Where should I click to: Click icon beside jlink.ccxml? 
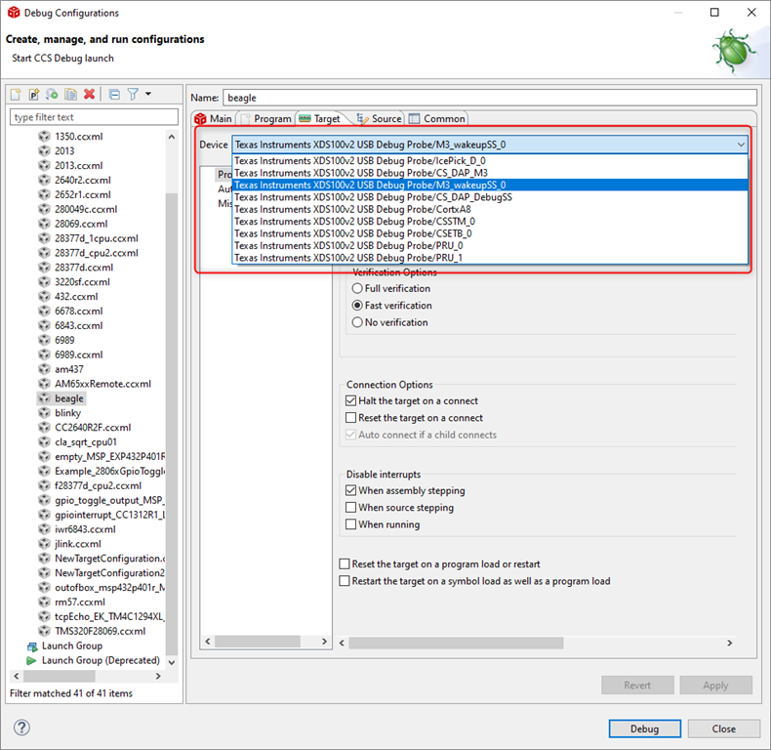(44, 544)
